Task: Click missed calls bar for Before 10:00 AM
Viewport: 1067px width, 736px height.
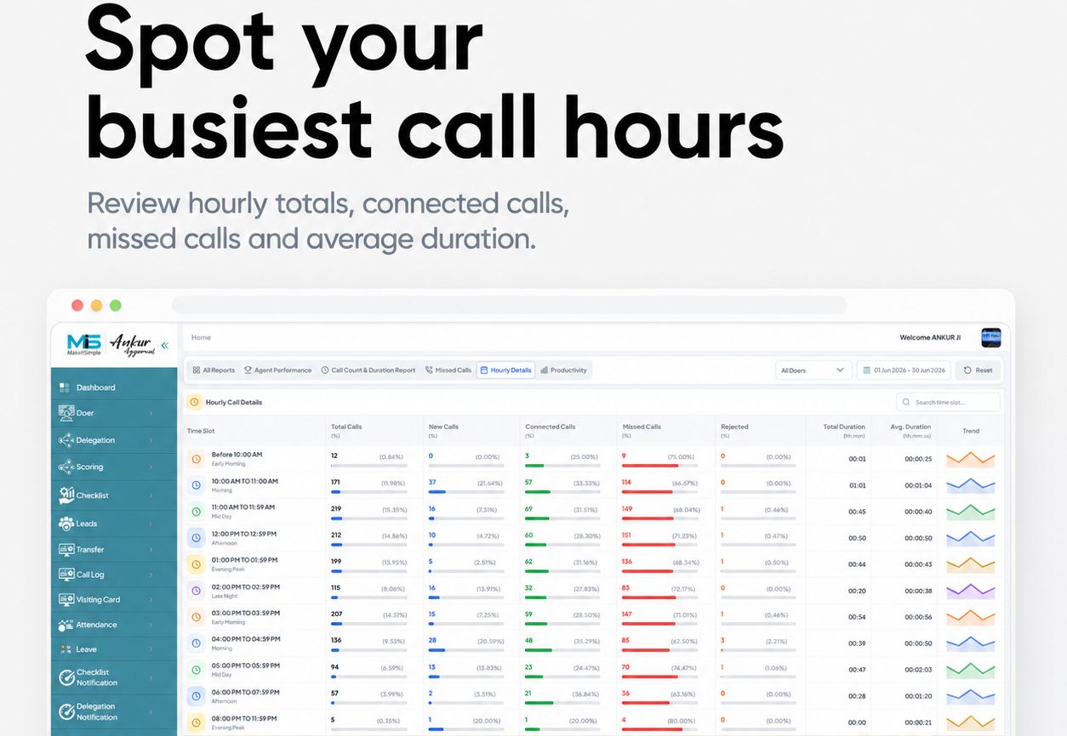Action: point(659,466)
